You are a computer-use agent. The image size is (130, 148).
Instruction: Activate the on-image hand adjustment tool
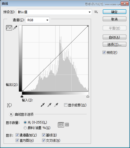9,105
